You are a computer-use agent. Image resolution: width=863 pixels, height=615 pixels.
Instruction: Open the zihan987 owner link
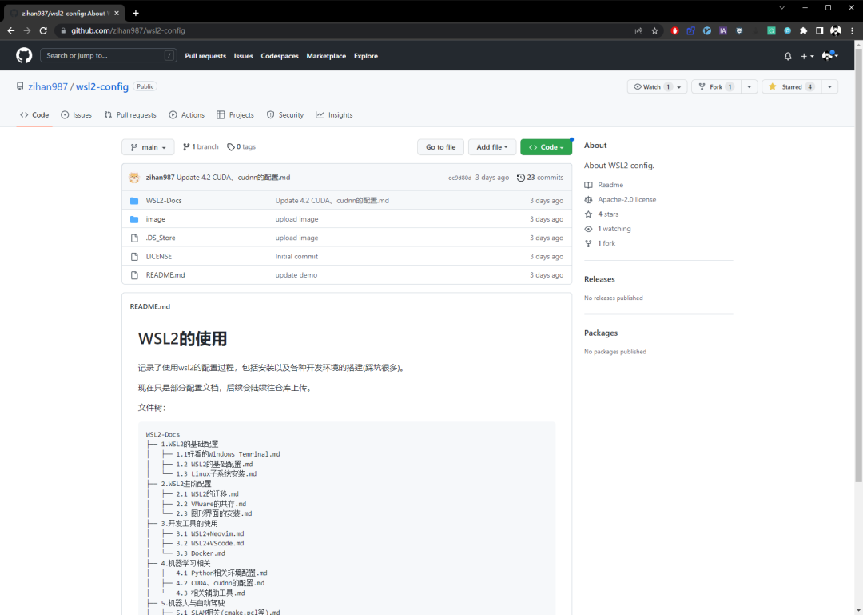click(48, 86)
